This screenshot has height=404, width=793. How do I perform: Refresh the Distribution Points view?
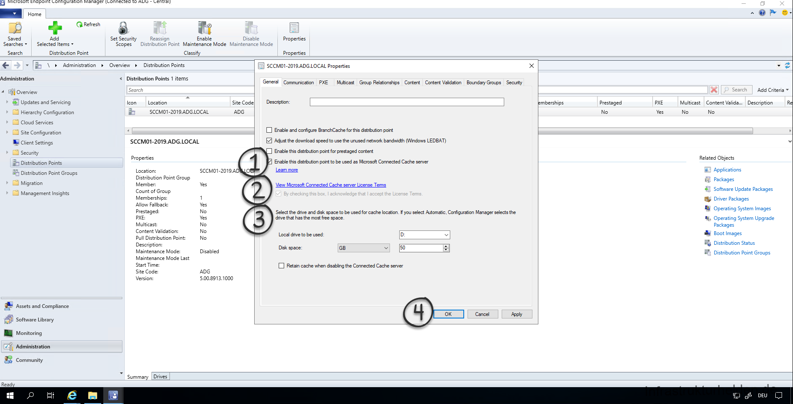(88, 24)
